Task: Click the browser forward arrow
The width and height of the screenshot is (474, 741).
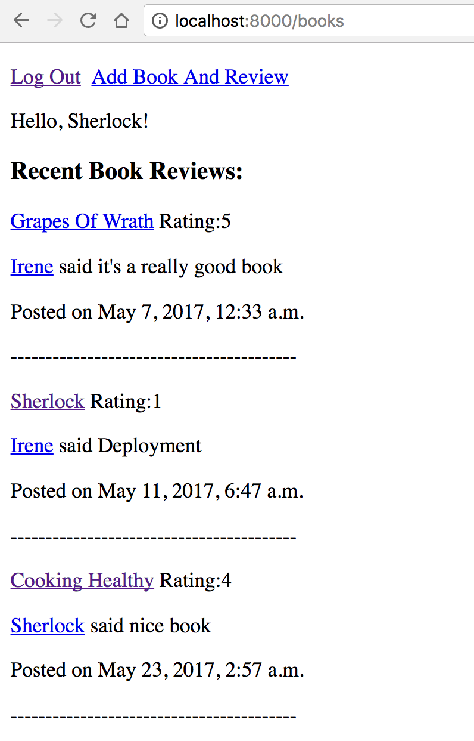Action: (55, 21)
